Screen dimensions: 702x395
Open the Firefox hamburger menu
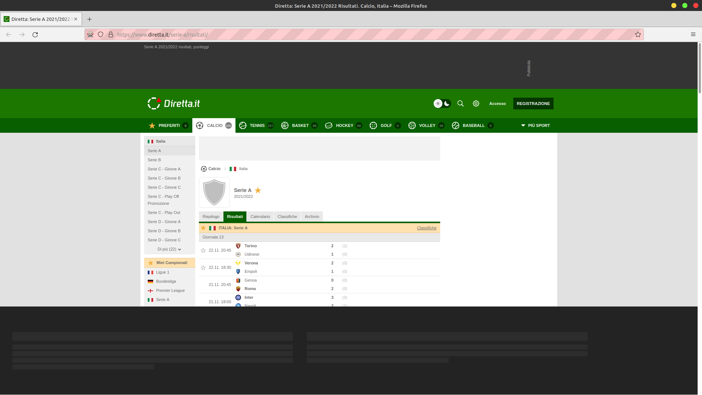coord(693,34)
